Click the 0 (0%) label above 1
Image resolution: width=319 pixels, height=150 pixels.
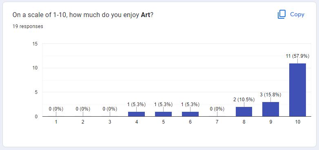[x=56, y=109]
